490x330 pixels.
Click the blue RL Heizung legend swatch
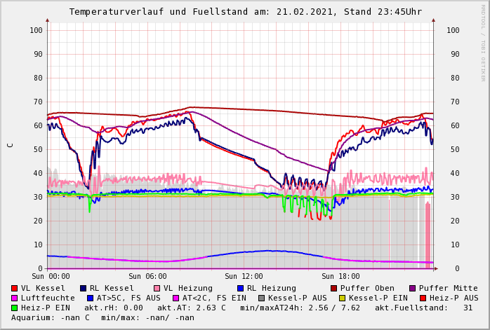click(240, 288)
